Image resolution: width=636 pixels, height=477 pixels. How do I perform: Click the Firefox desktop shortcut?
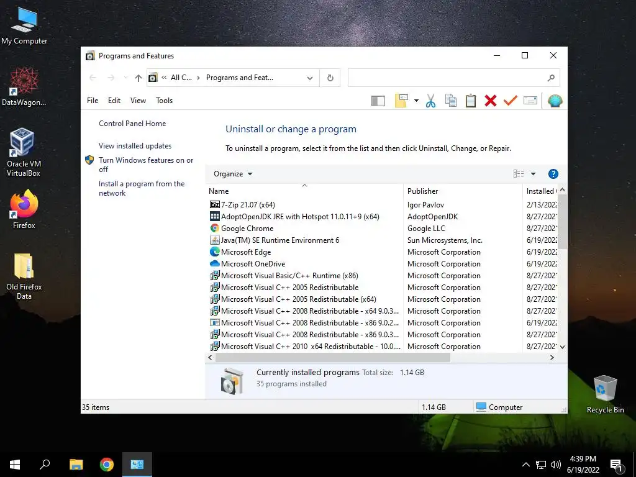pos(24,209)
